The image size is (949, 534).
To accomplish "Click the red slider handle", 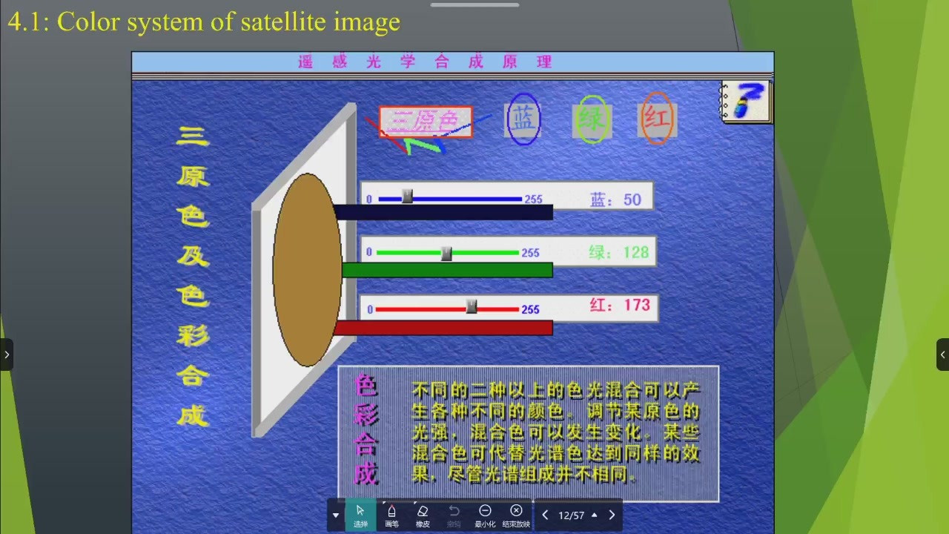I will (x=472, y=306).
